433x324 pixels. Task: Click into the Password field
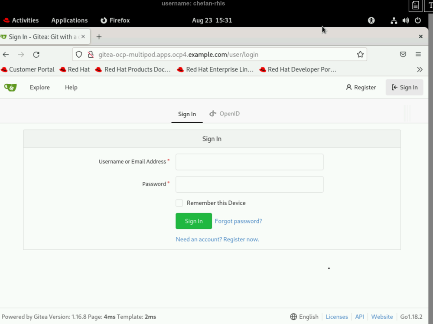(x=249, y=184)
